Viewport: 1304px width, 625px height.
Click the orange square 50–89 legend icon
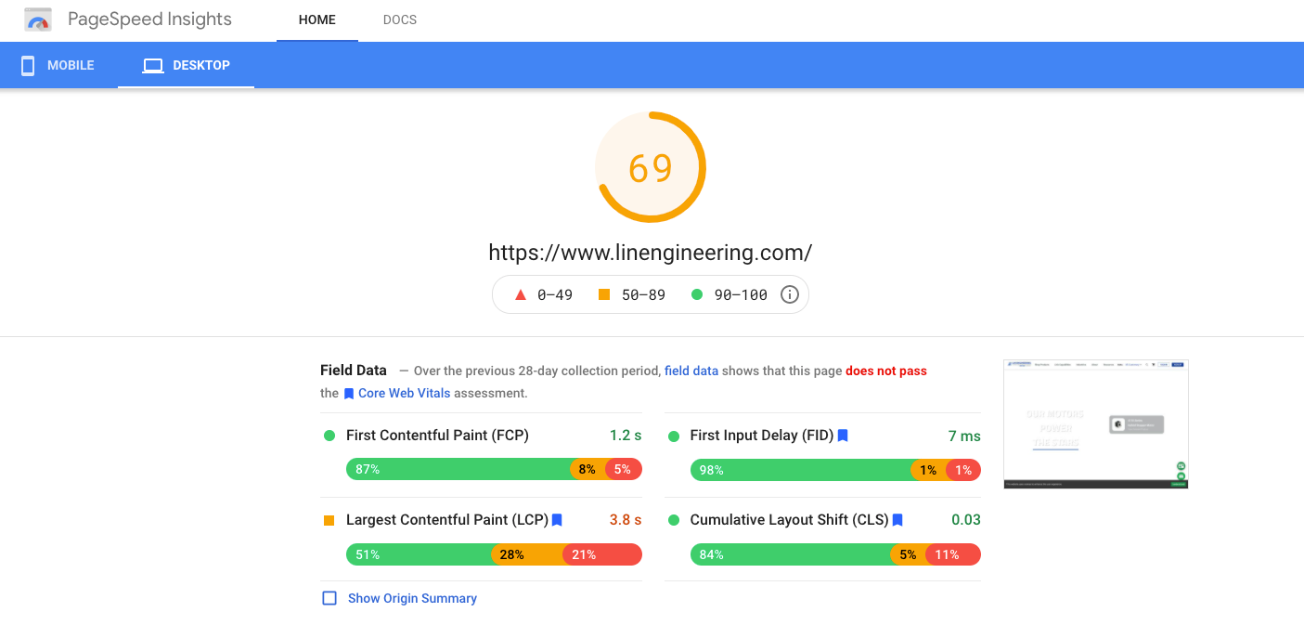pos(604,294)
